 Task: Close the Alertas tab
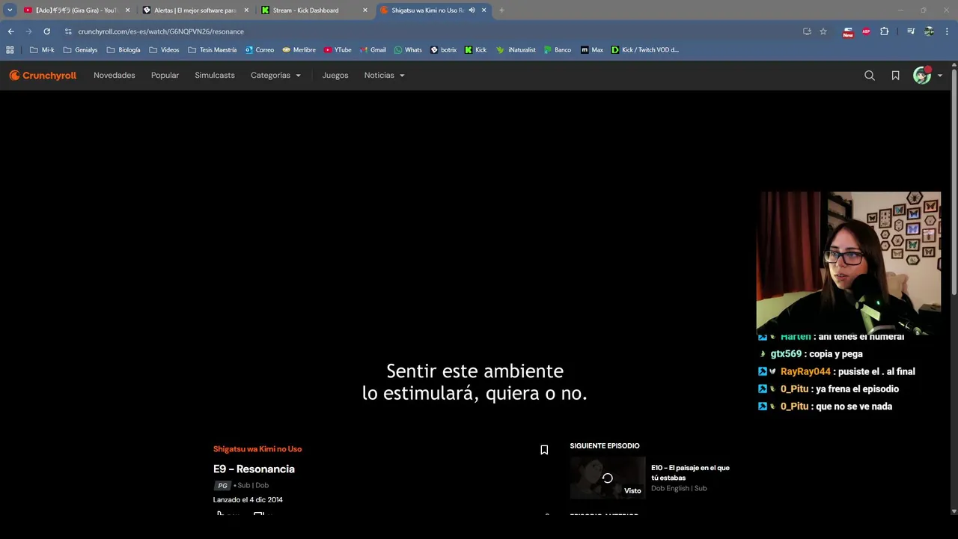246,10
